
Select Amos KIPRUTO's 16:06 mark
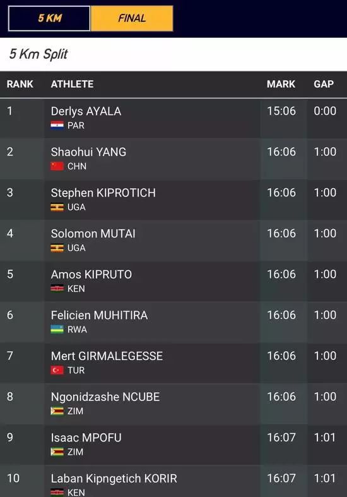pos(281,274)
